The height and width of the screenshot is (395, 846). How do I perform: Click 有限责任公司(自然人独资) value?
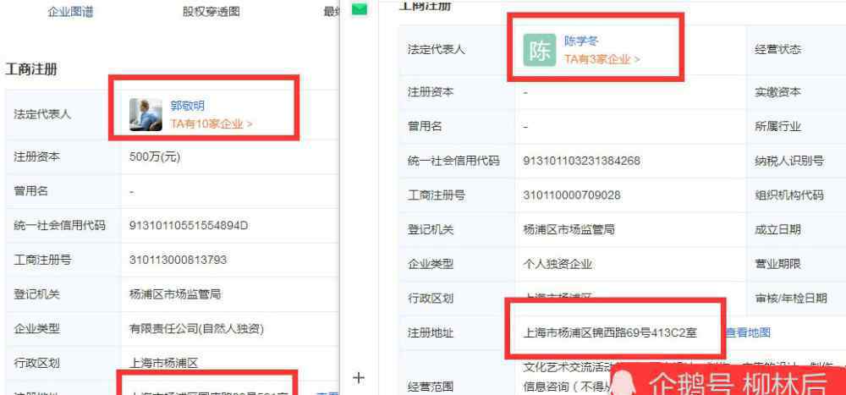(196, 329)
